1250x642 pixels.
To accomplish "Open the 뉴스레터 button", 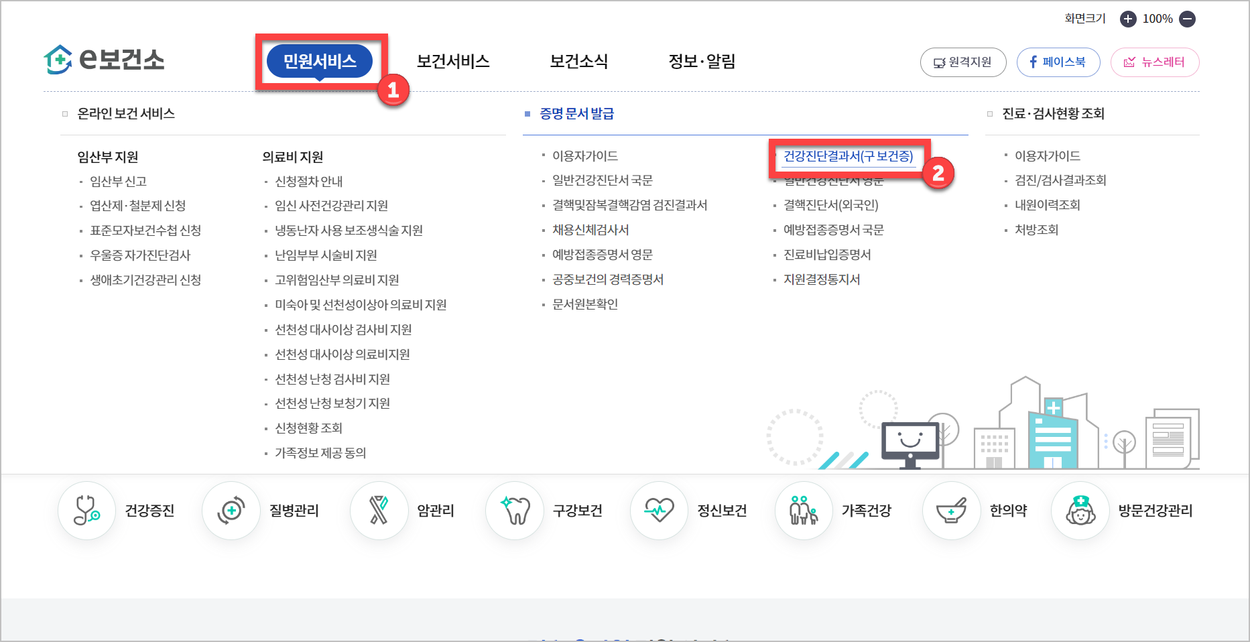I will pos(1155,62).
